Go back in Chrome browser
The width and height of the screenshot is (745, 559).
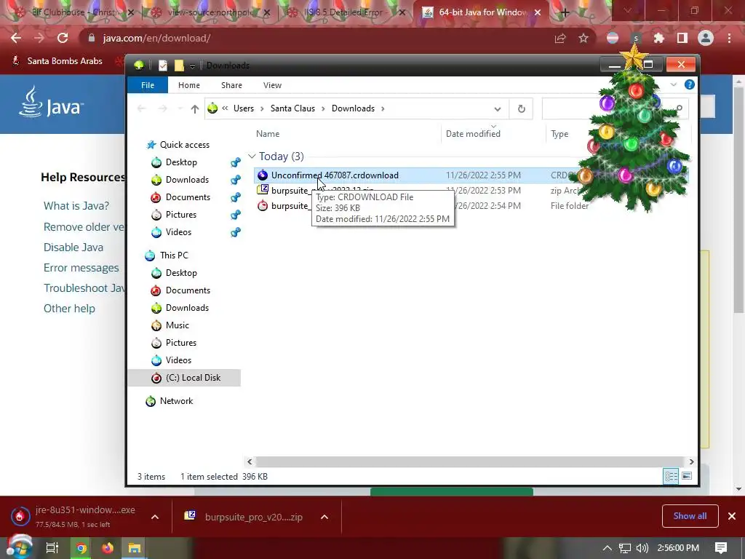click(x=16, y=38)
